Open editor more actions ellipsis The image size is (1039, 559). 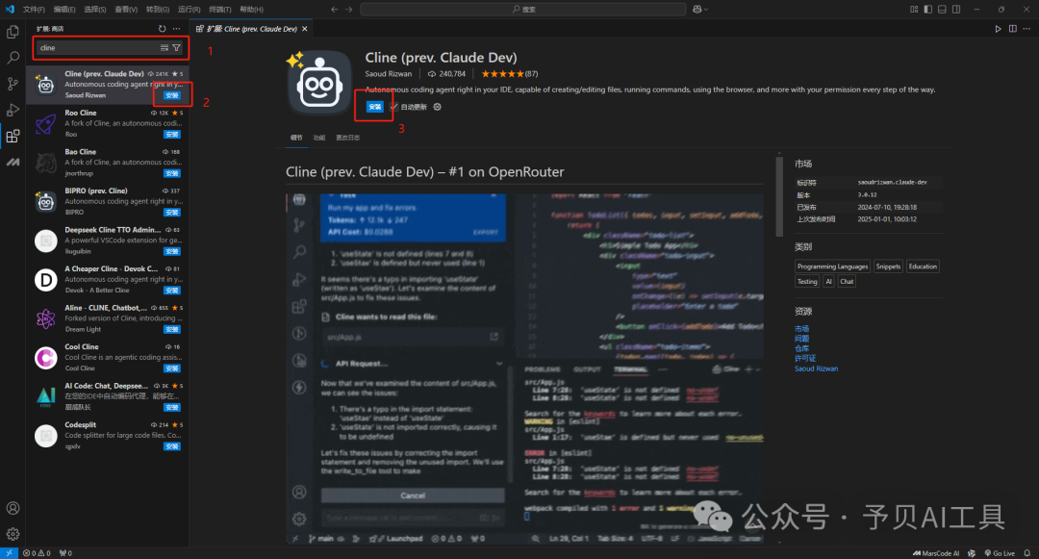coord(1026,29)
